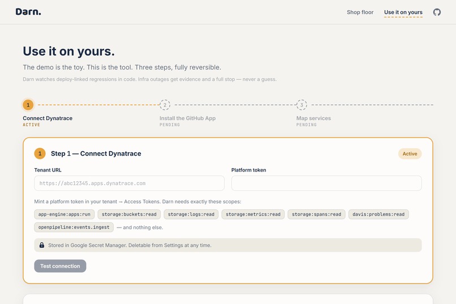Screen dimensions: 456x304
Task: Click Test connection button
Action: [60, 266]
